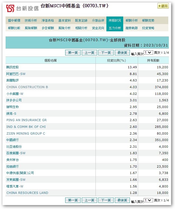
Task: Open the 趨勢軌跡 tab
Action: tap(132, 28)
